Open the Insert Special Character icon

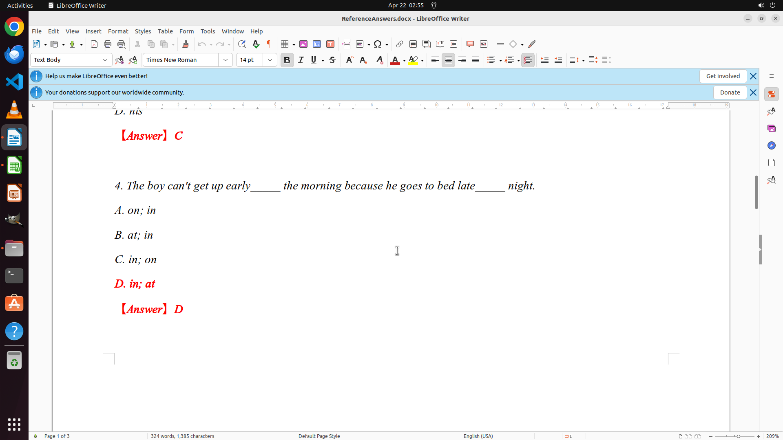point(378,44)
